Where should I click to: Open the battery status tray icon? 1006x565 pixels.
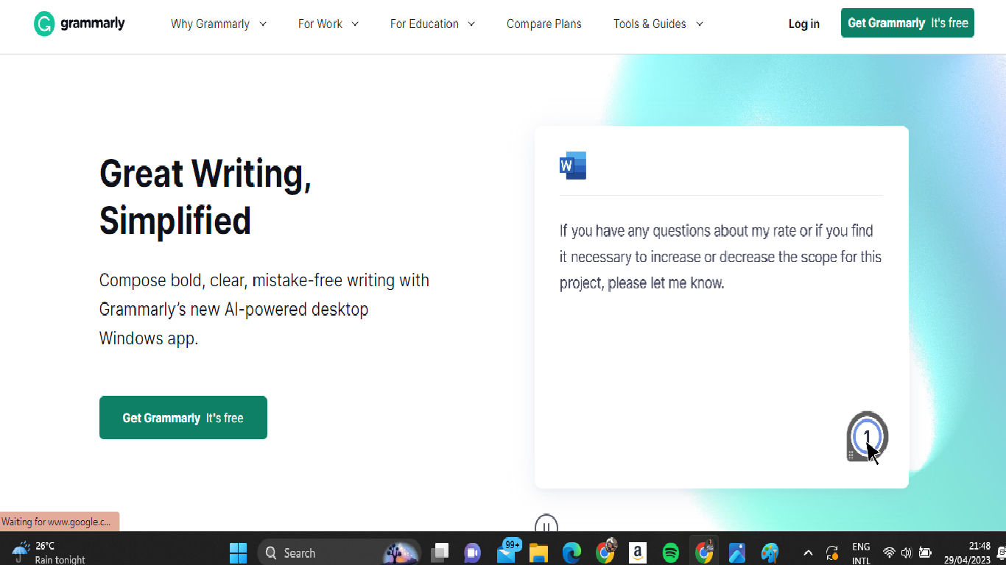[926, 552]
